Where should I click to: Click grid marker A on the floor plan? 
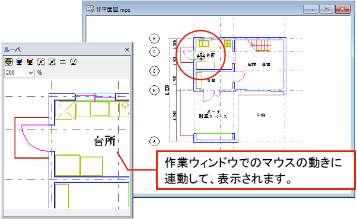point(154,141)
